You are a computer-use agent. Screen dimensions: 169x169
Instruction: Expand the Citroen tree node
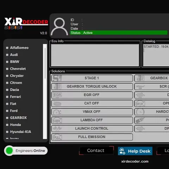[x=7, y=83]
